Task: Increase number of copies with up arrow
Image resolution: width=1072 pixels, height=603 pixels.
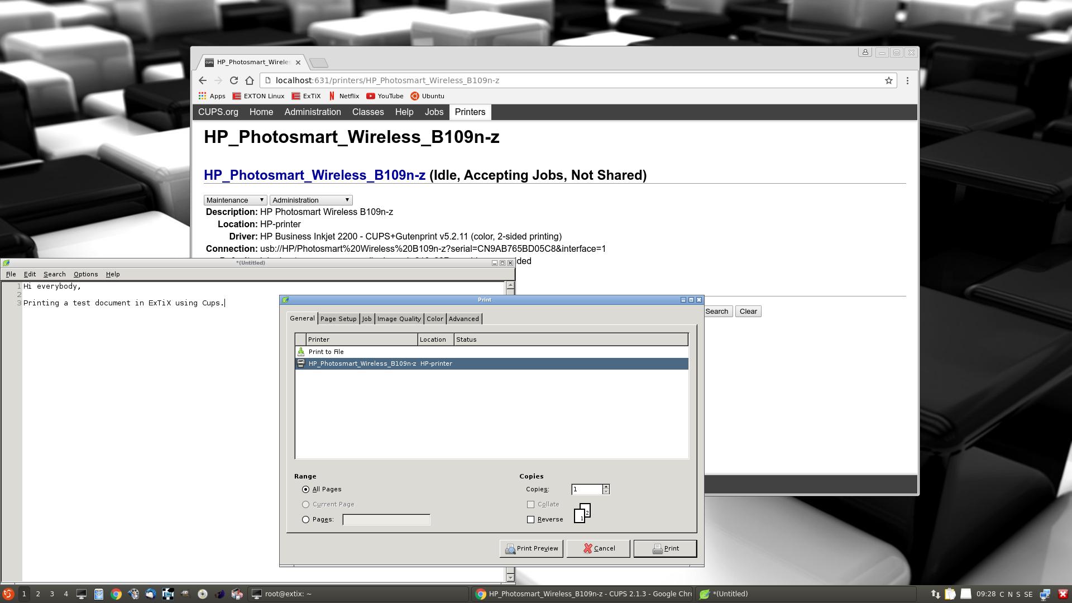Action: coord(606,486)
